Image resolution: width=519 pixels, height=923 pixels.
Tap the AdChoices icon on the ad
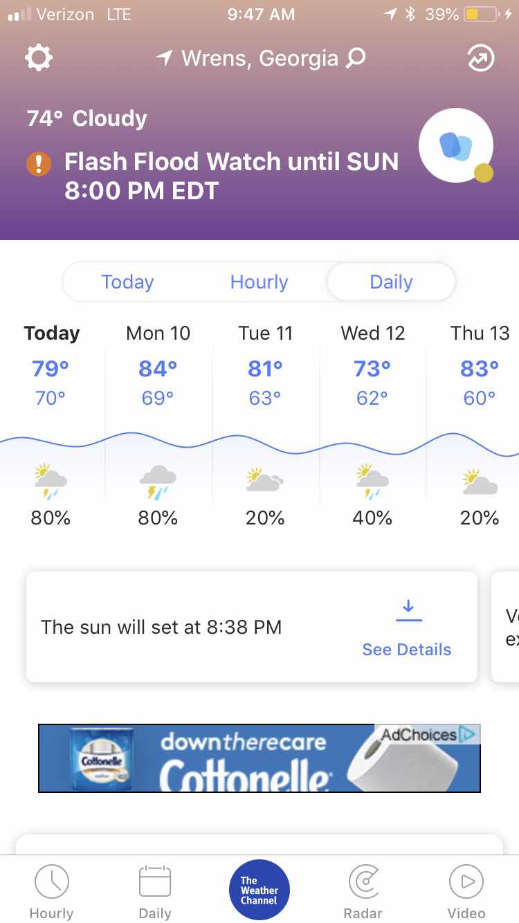[468, 734]
